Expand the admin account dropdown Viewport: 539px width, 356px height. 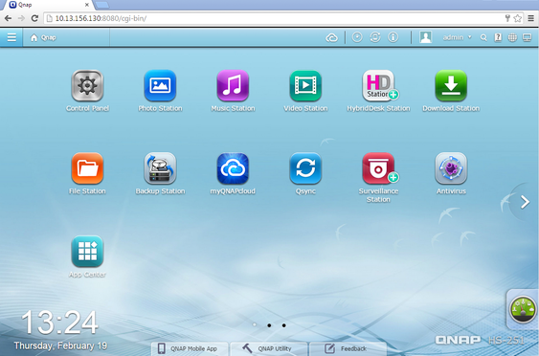click(458, 37)
